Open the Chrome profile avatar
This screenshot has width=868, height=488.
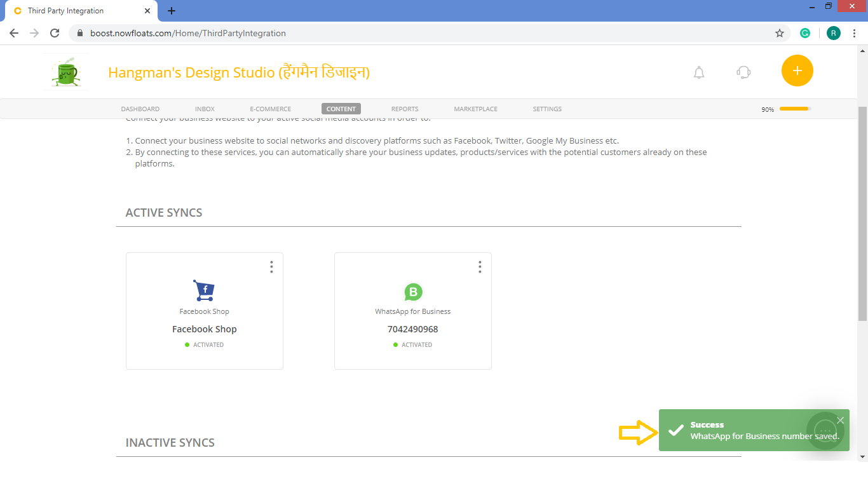pyautogui.click(x=833, y=33)
